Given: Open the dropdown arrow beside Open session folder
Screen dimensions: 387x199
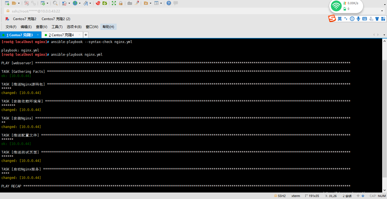Looking at the screenshot, I should (x=19, y=3).
